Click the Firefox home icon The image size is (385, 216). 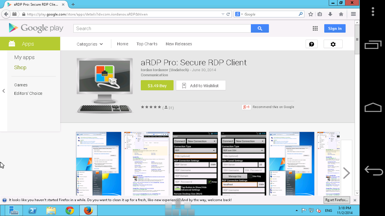(341, 14)
